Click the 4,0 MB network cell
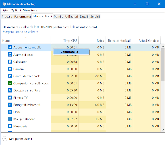The height and width of the screenshot is (145, 165). point(92,105)
